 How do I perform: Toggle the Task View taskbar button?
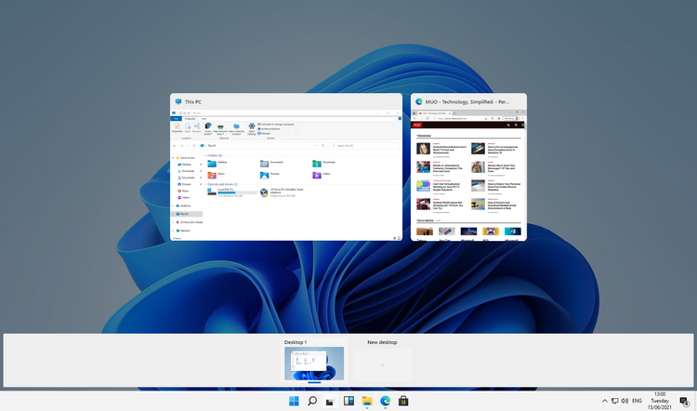pos(331,401)
